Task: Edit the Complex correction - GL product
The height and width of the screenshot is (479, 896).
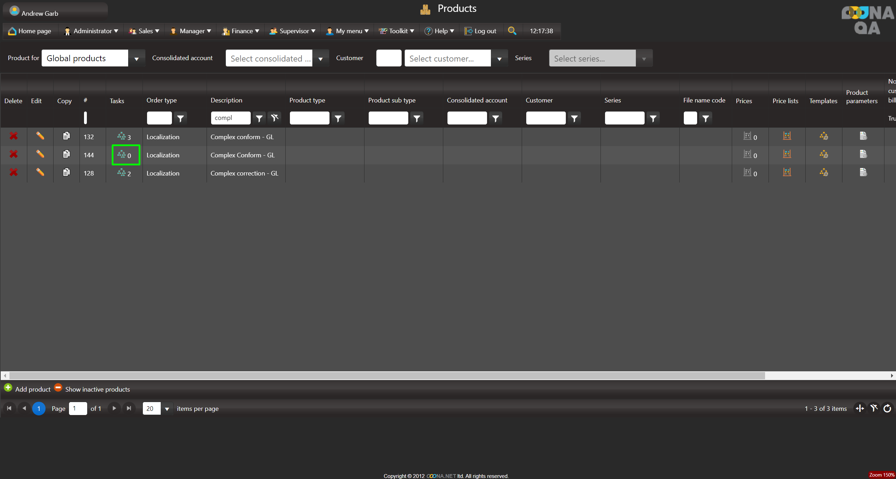Action: tap(40, 172)
